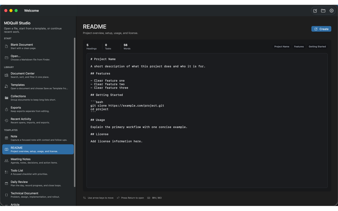338x211 pixels.
Task: Click the 'cd project' line in preview
Action: (x=100, y=109)
